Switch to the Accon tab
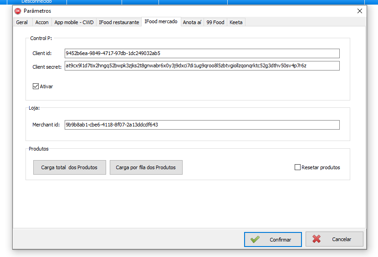 pos(42,22)
